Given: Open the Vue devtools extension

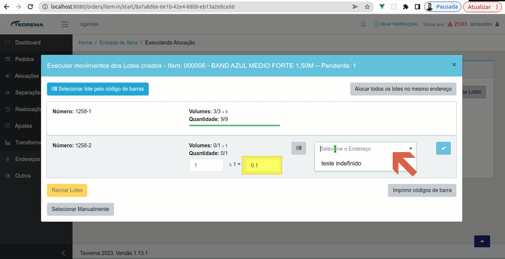Looking at the screenshot, I should coord(382,7).
